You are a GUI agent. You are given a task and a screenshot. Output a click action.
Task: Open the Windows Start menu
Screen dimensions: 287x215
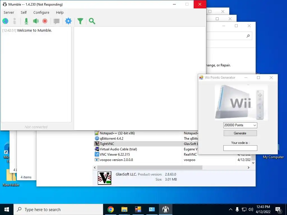tap(7, 209)
